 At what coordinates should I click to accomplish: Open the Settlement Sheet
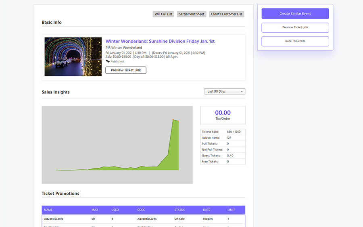(x=192, y=14)
